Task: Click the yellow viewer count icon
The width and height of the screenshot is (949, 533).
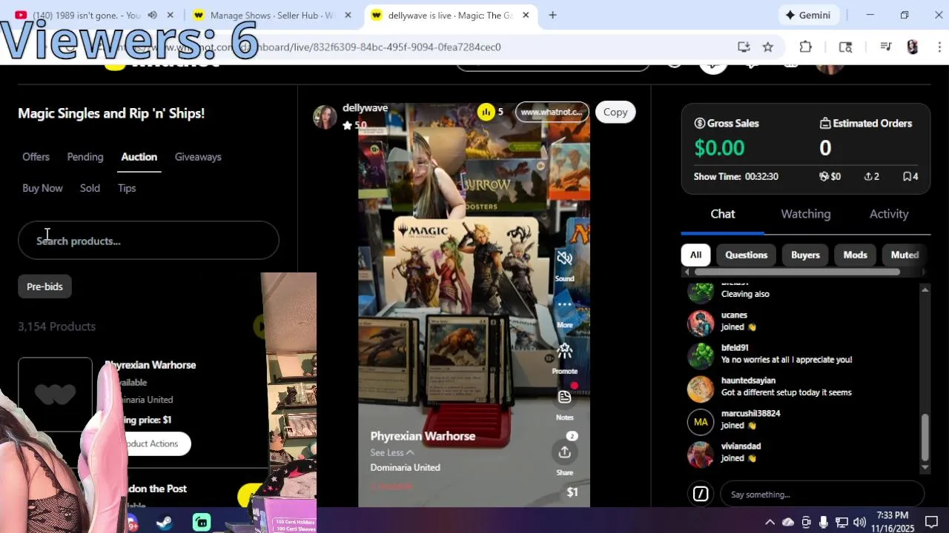Action: tap(486, 112)
